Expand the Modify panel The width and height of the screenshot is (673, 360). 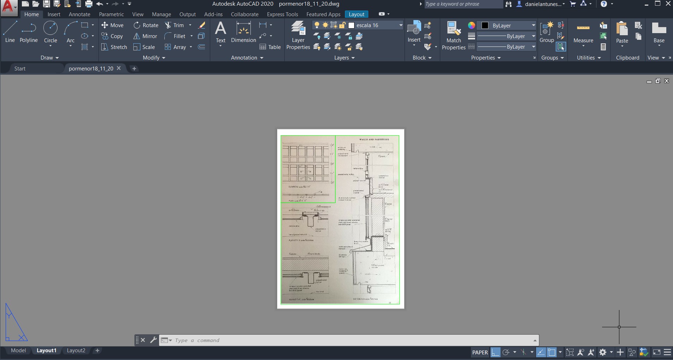[x=154, y=57]
